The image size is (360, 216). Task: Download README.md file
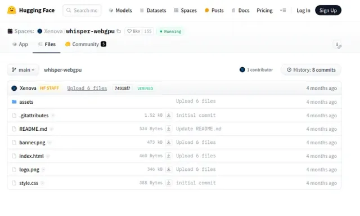[x=169, y=129]
